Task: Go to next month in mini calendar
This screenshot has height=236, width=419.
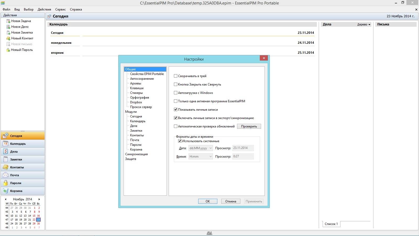Action: click(x=39, y=199)
